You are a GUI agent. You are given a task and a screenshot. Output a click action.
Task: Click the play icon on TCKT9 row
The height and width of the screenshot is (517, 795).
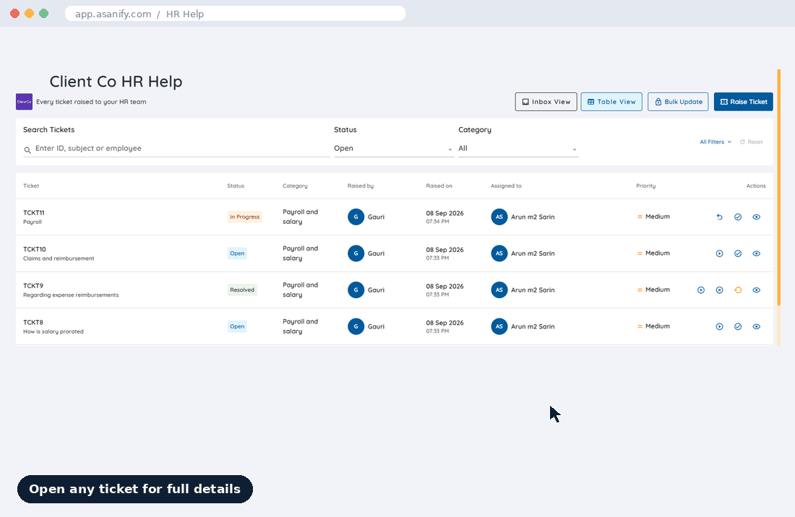pos(701,290)
